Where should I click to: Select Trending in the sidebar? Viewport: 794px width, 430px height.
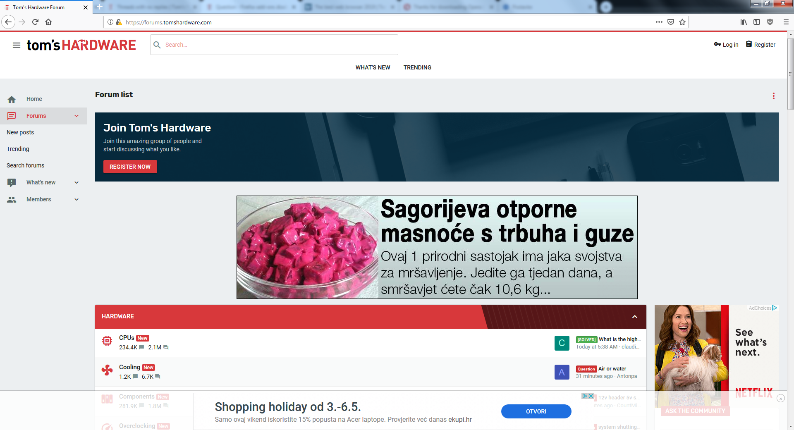click(x=18, y=149)
